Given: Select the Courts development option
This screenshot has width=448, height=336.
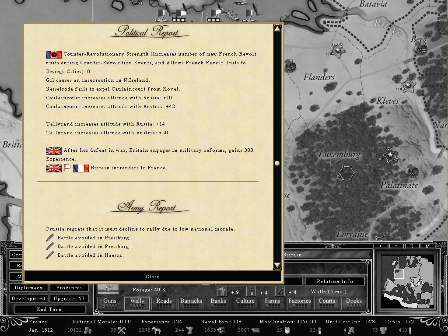Looking at the screenshot, I should [x=327, y=304].
